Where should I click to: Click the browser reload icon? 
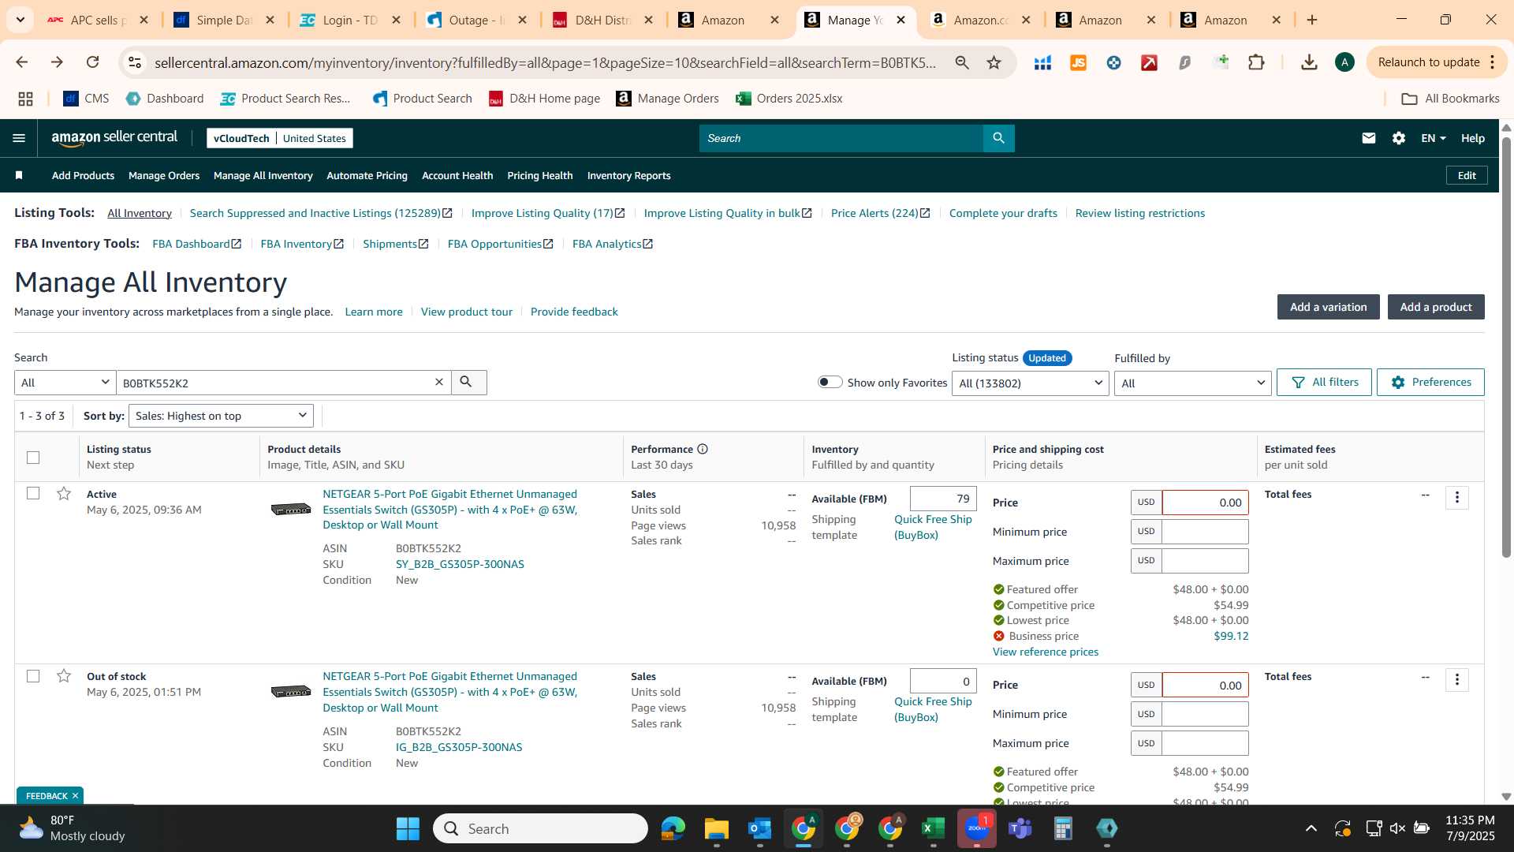92,62
